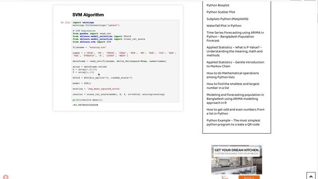Click the print(results.mean()) line
This screenshot has width=318, height=179.
(87, 100)
